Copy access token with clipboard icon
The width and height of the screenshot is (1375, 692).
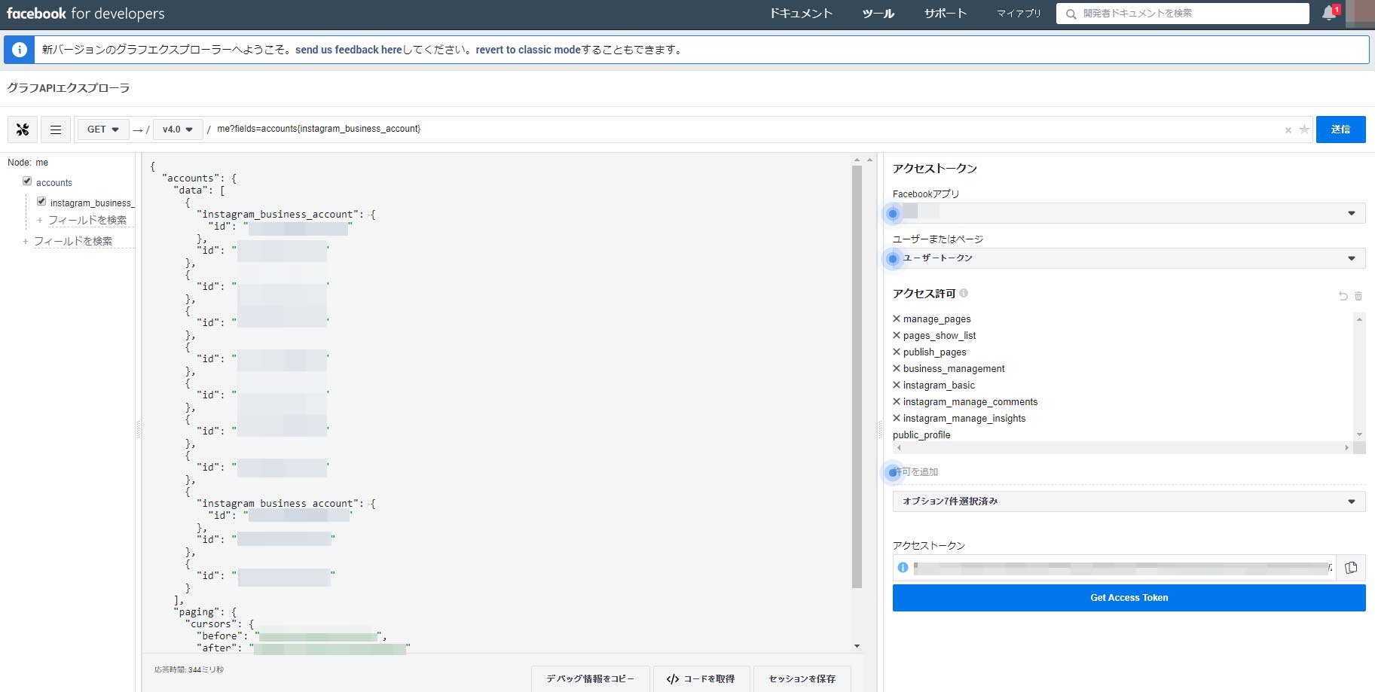(x=1350, y=568)
